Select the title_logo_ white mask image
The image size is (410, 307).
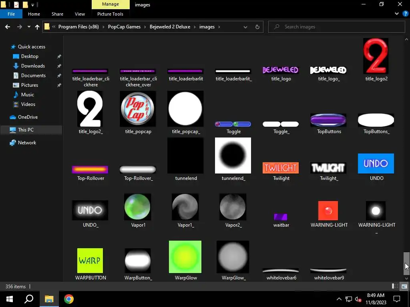click(x=328, y=70)
